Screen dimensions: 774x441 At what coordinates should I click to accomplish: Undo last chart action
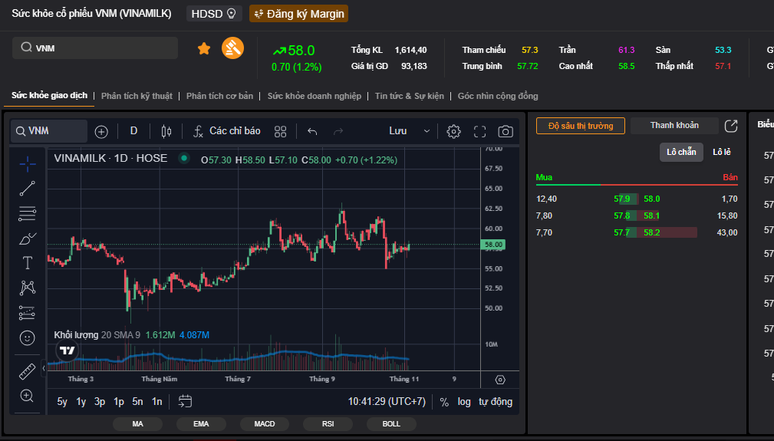312,131
